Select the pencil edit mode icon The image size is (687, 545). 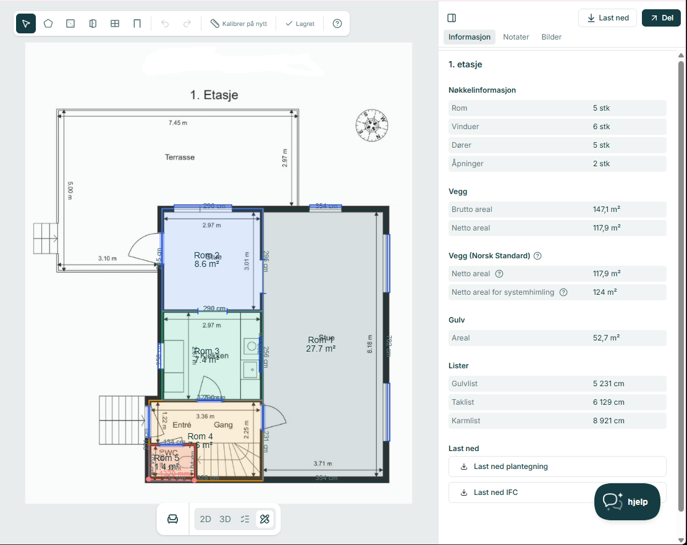pos(264,519)
